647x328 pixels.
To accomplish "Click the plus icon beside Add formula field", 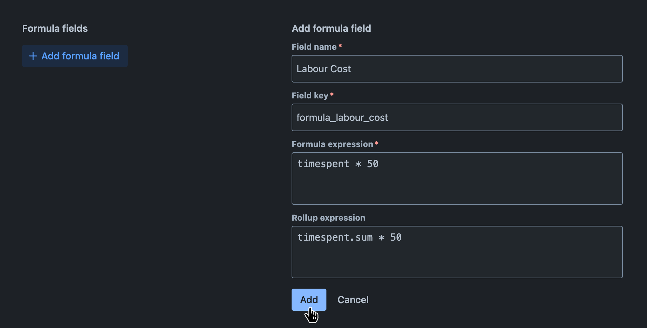I will point(33,56).
